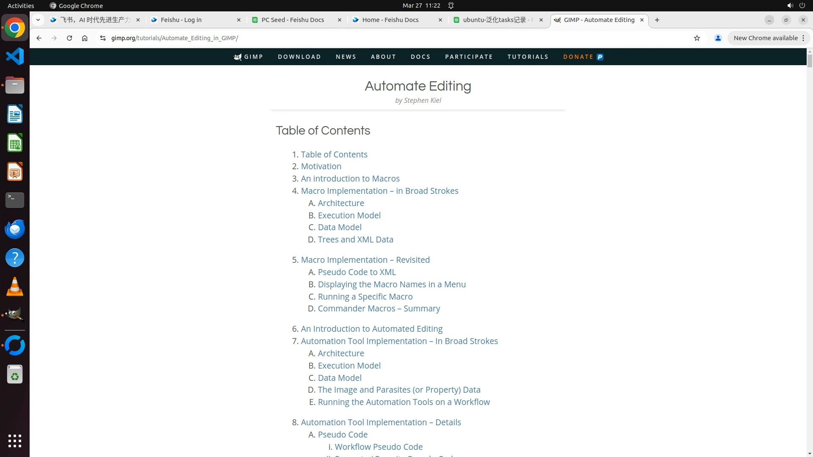The width and height of the screenshot is (813, 457).
Task: Open the site information icon in address bar
Action: coord(102,38)
